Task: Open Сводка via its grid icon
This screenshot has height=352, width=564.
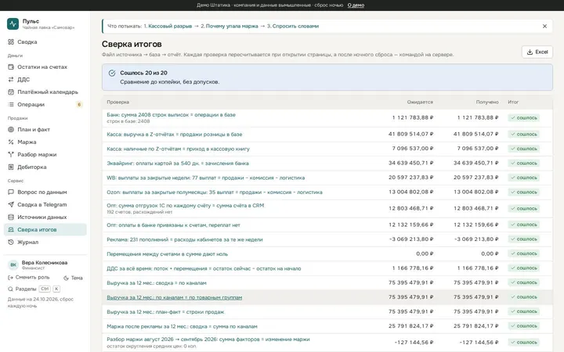Action: (x=11, y=41)
